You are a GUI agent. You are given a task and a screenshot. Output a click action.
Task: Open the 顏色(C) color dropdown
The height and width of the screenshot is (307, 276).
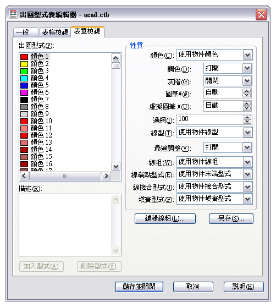coord(247,55)
